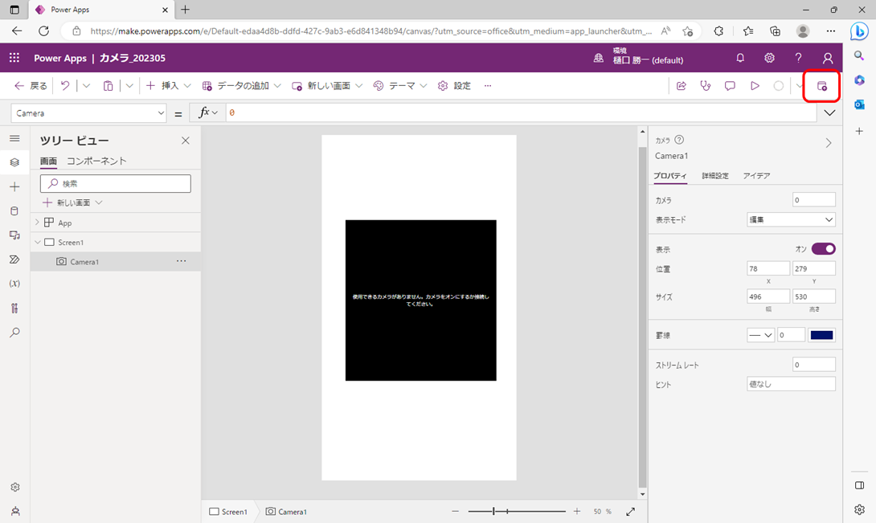The width and height of the screenshot is (876, 523).
Task: Open the paste options dropdown arrow
Action: click(129, 85)
